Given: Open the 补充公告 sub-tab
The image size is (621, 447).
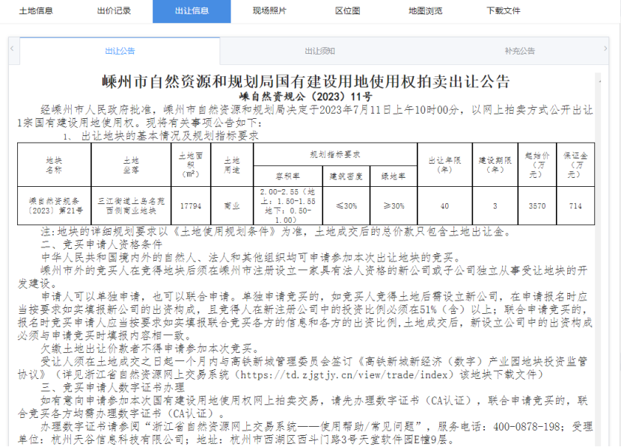Looking at the screenshot, I should (519, 51).
